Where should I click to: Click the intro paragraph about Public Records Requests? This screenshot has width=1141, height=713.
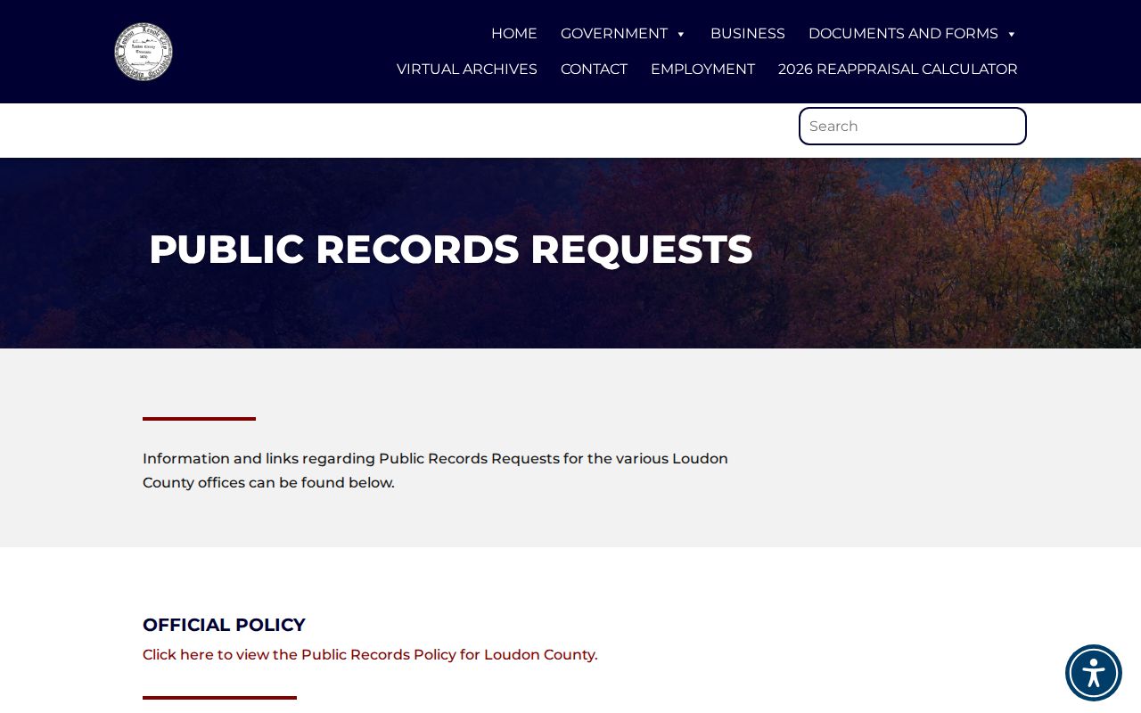[435, 471]
